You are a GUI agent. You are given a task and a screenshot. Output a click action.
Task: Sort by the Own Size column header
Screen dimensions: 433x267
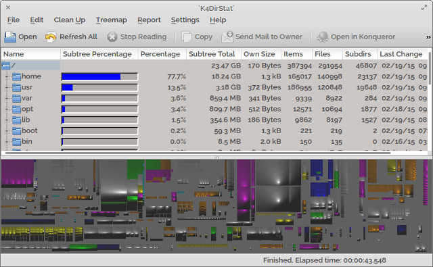tap(261, 54)
